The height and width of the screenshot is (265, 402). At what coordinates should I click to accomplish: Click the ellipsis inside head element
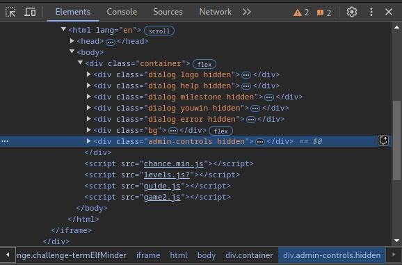tap(111, 42)
